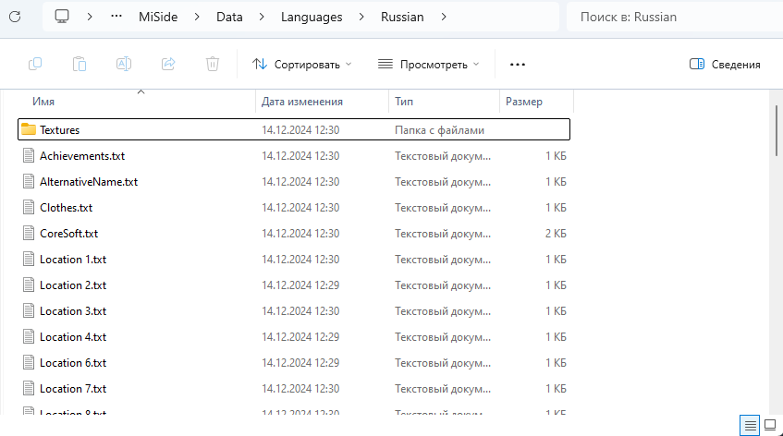Click the Paste toolbar icon
Viewport: 783px width, 436px height.
point(80,64)
